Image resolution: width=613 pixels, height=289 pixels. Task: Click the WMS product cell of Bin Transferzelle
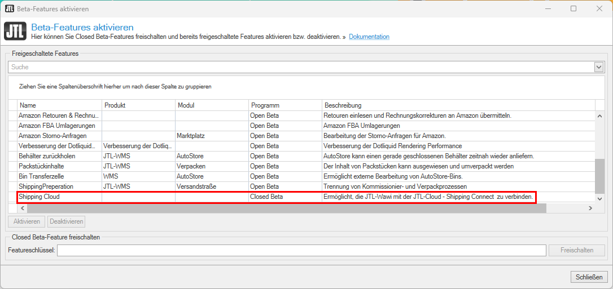coord(138,176)
